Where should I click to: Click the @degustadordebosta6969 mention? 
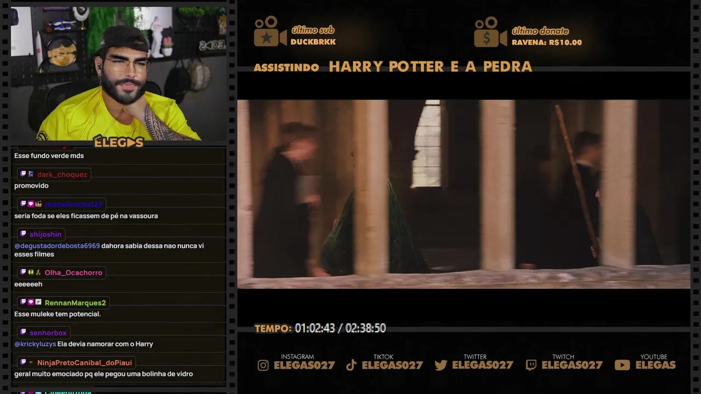[x=57, y=246]
